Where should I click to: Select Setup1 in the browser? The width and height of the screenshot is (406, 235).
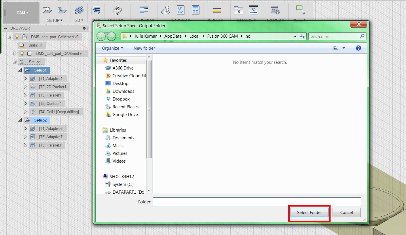pyautogui.click(x=40, y=70)
